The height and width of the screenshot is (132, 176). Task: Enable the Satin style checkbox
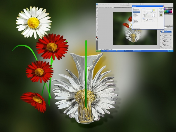tap(133, 19)
